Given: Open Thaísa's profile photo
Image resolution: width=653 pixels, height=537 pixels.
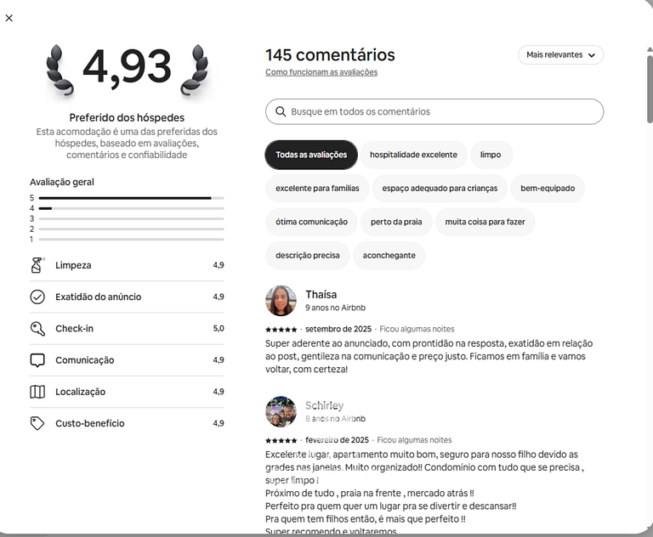Looking at the screenshot, I should (x=281, y=301).
